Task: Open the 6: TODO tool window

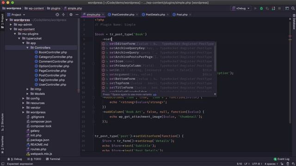Action: [34, 159]
